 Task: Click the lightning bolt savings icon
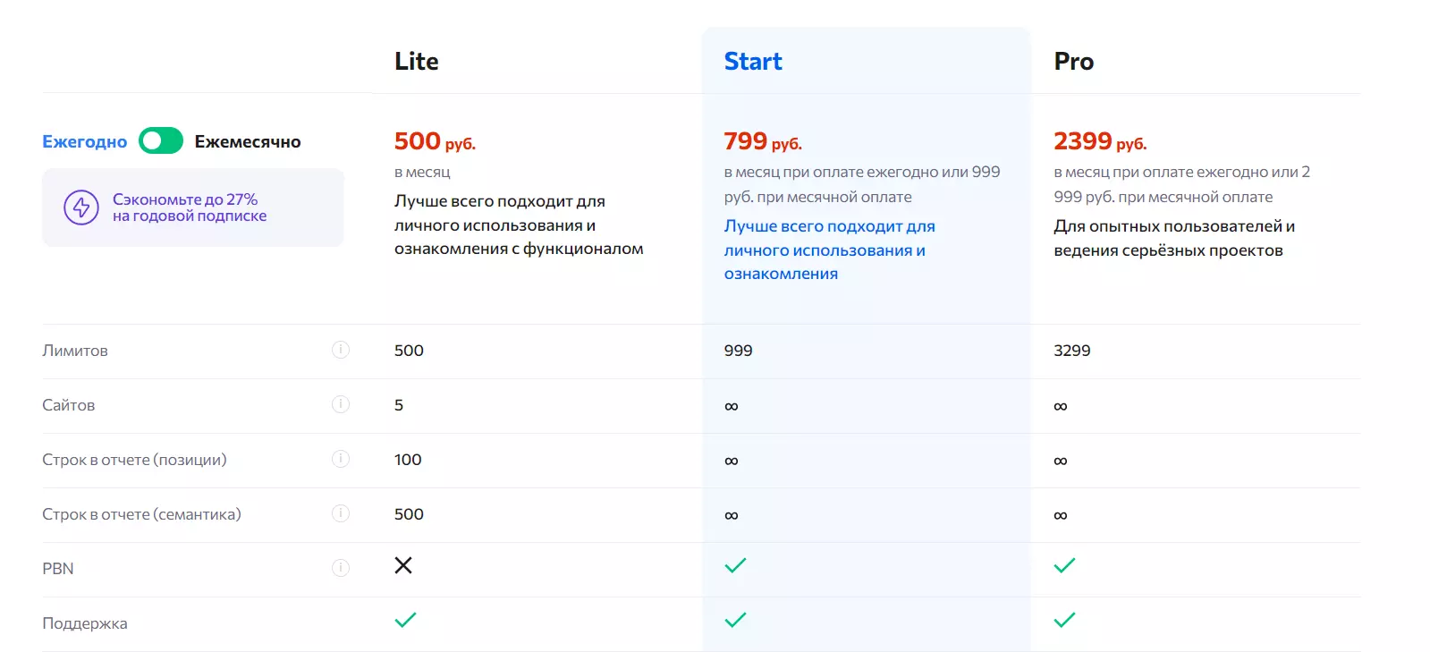pyautogui.click(x=81, y=207)
